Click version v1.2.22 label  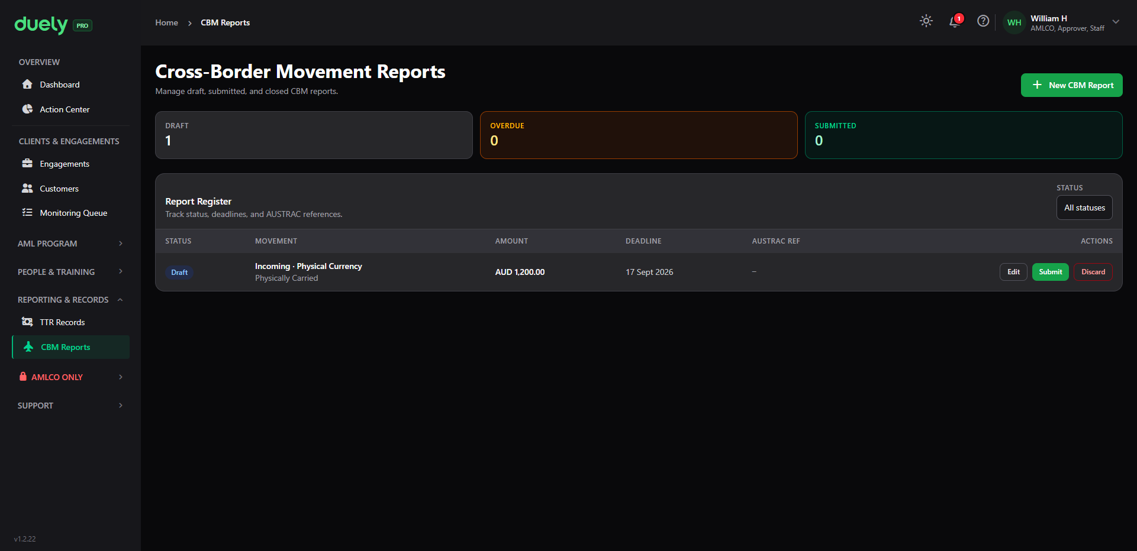[x=25, y=539]
